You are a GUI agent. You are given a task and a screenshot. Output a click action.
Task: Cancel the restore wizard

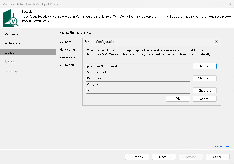point(218,157)
